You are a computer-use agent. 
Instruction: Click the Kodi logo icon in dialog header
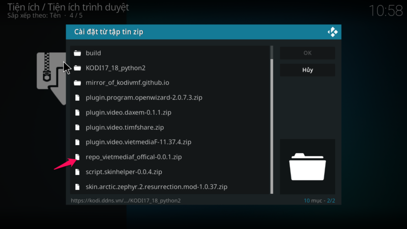point(333,32)
